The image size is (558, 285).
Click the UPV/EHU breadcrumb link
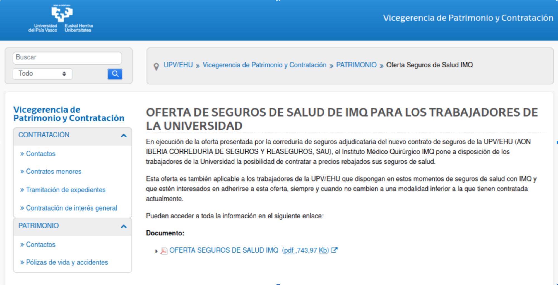point(179,65)
